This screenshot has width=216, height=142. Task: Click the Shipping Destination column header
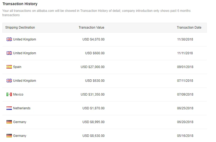pos(20,28)
